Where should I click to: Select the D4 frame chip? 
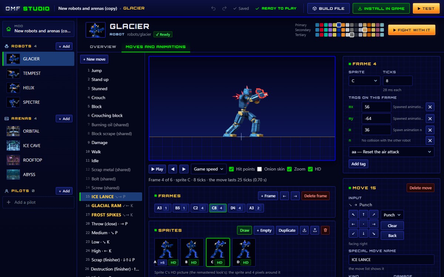click(236, 208)
